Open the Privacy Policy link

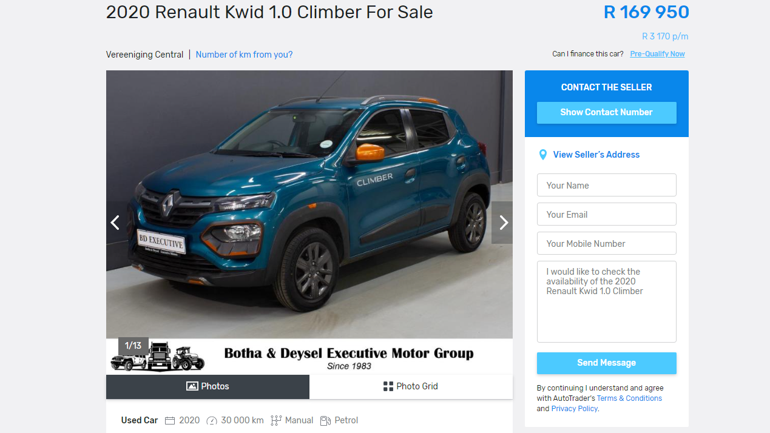(x=575, y=409)
